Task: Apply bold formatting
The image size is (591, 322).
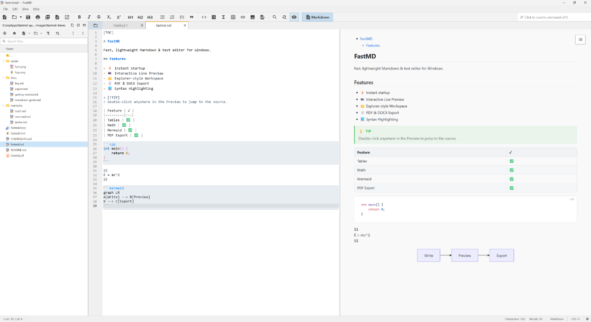Action: click(x=79, y=17)
